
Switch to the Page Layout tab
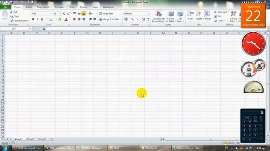pos(43,7)
